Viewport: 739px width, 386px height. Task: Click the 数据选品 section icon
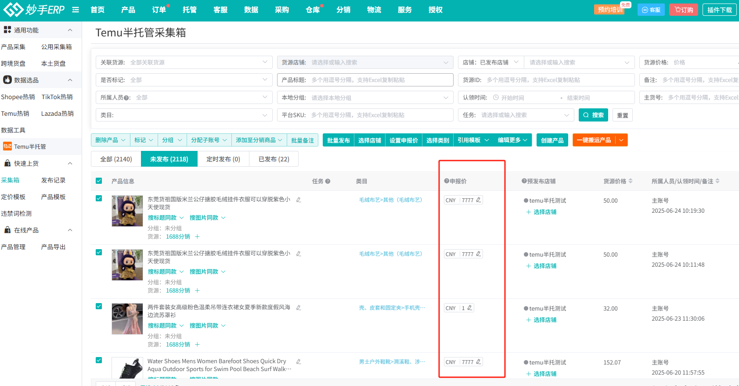click(7, 80)
